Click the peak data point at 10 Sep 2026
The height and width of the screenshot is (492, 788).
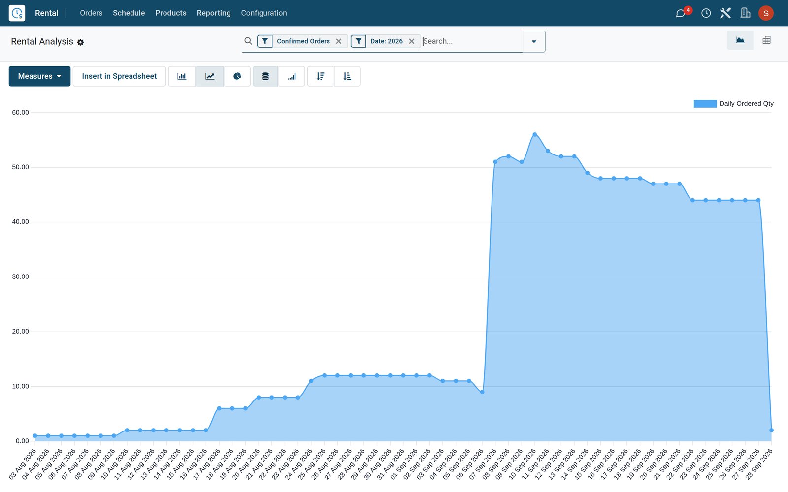pos(535,134)
